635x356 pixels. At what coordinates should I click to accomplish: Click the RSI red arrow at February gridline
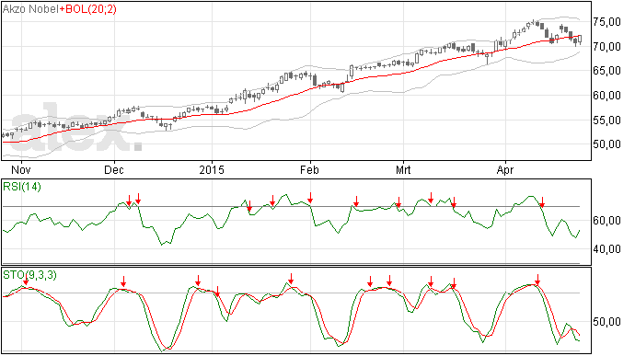tap(310, 198)
